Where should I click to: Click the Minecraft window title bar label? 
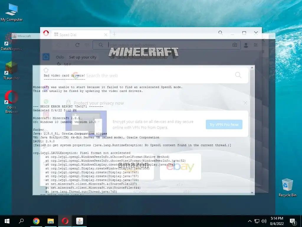coord(24,36)
